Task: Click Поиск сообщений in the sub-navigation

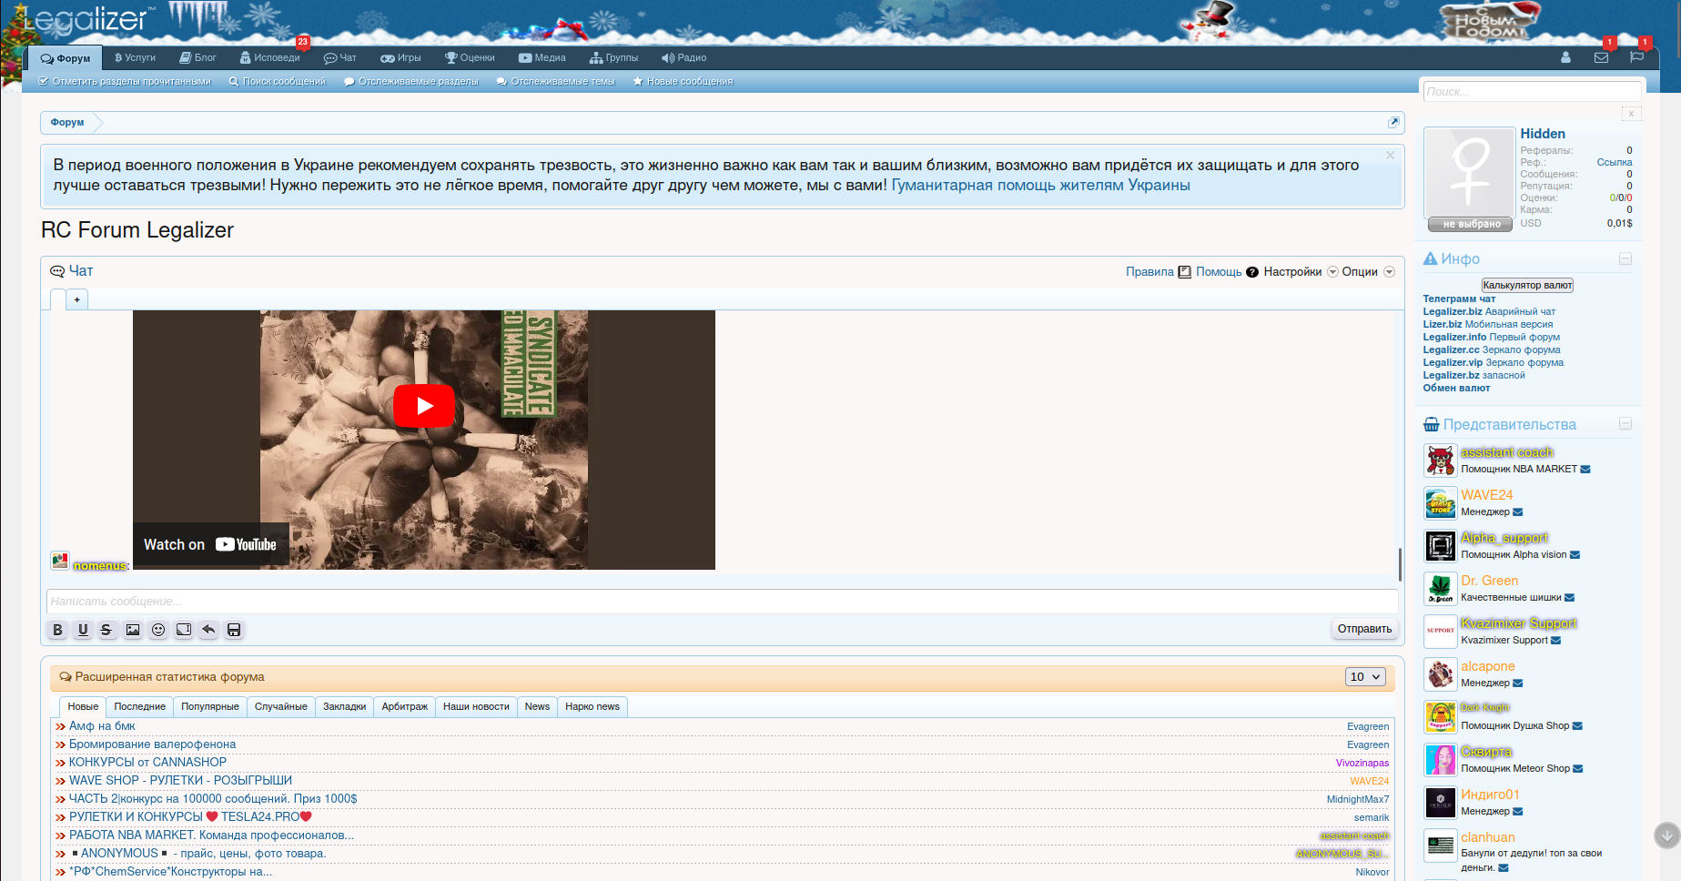Action: tap(278, 81)
